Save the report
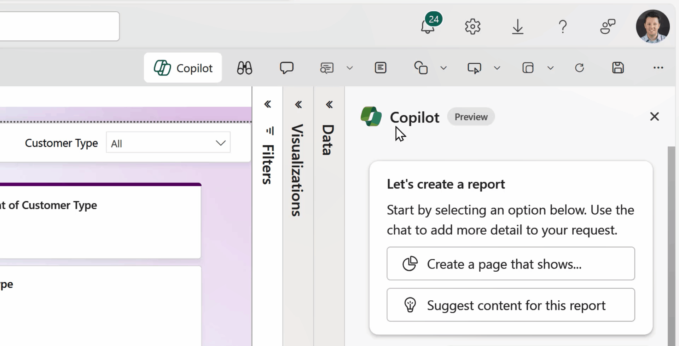 (x=618, y=68)
